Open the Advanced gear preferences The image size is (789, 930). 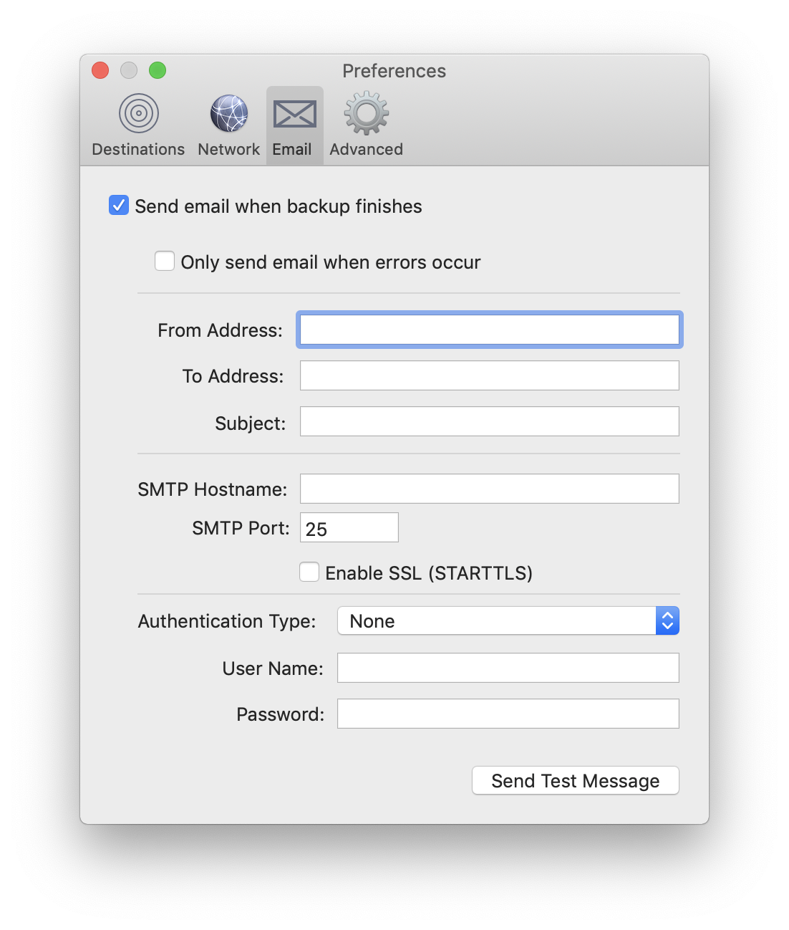coord(366,125)
